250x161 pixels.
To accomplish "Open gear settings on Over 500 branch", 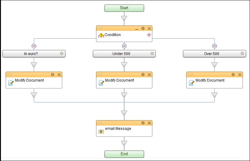I will (x=242, y=53).
